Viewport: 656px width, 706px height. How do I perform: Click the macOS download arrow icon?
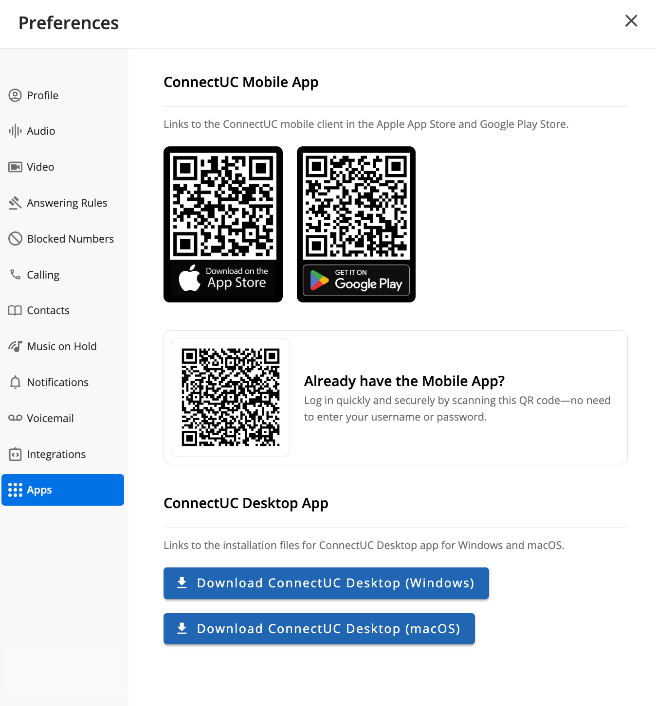(x=182, y=628)
